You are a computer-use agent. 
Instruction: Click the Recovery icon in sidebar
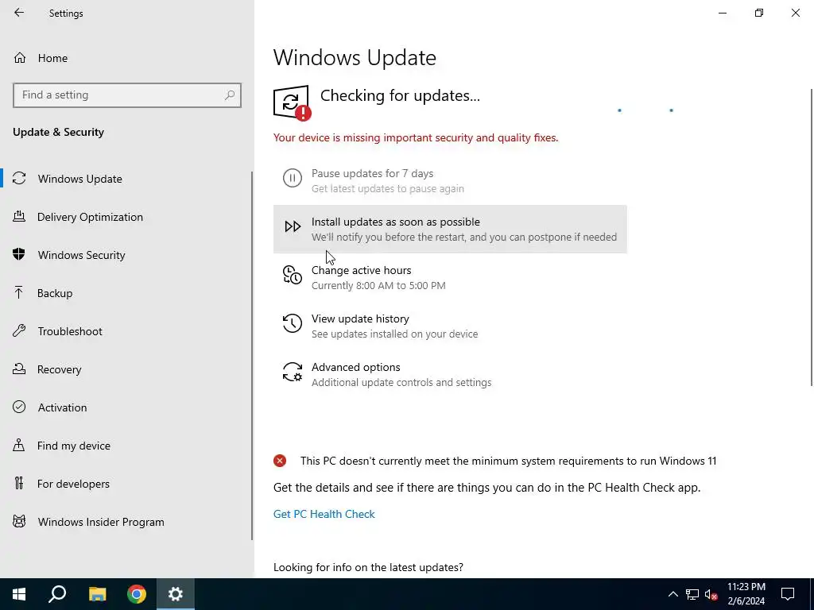[x=19, y=369]
